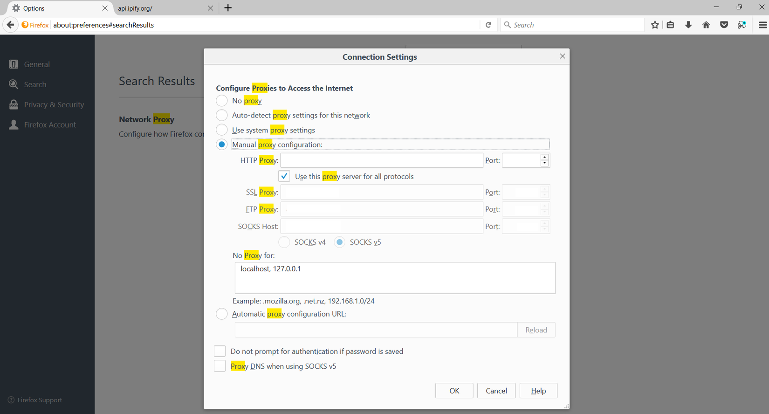
Task: Click the bookmark star icon
Action: (655, 25)
